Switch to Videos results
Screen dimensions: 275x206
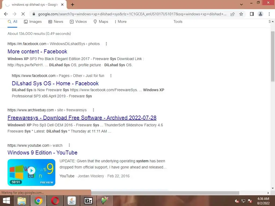click(78, 21)
